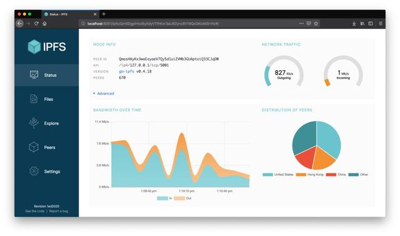Screen dimensions: 400x236
Task: Click the IPFS cube logo
Action: click(34, 46)
